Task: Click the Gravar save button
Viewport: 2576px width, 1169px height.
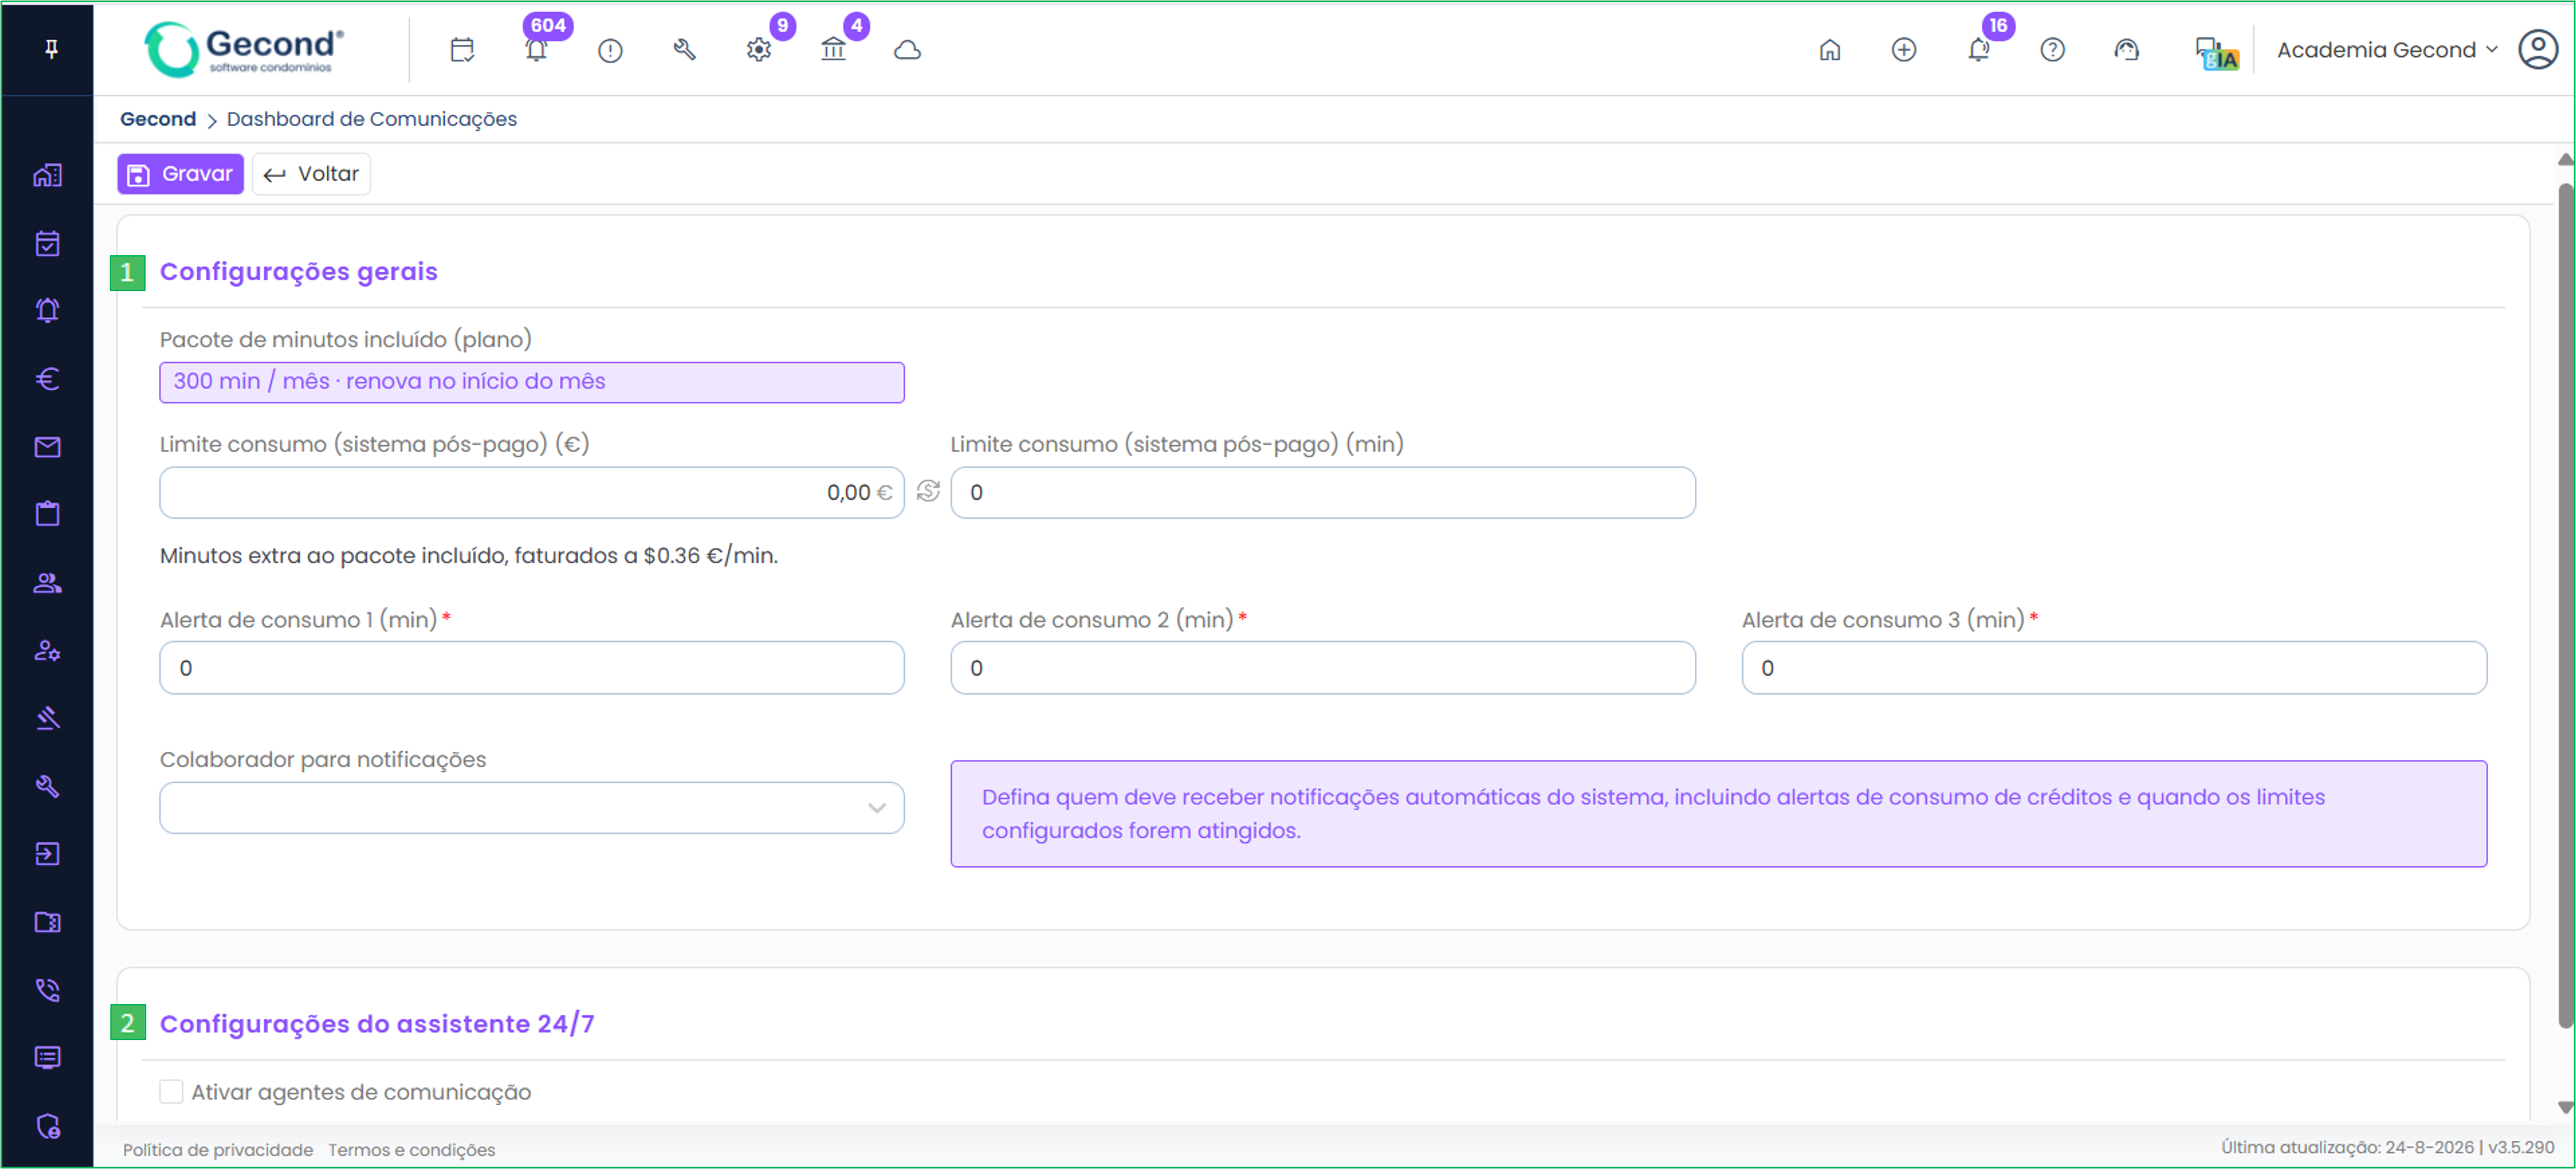Action: (180, 174)
